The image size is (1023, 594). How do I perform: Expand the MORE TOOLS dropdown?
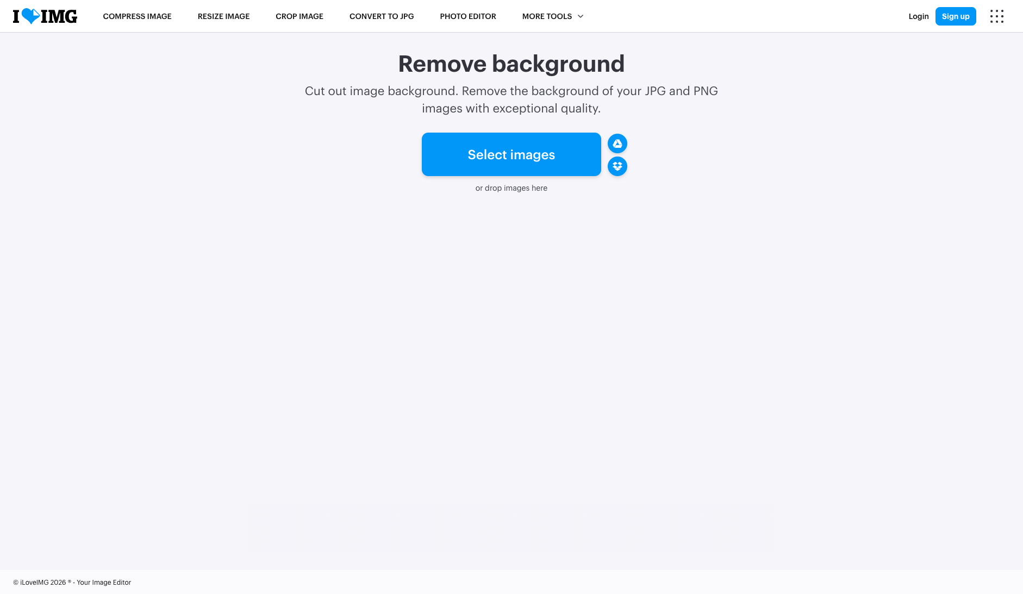(553, 16)
